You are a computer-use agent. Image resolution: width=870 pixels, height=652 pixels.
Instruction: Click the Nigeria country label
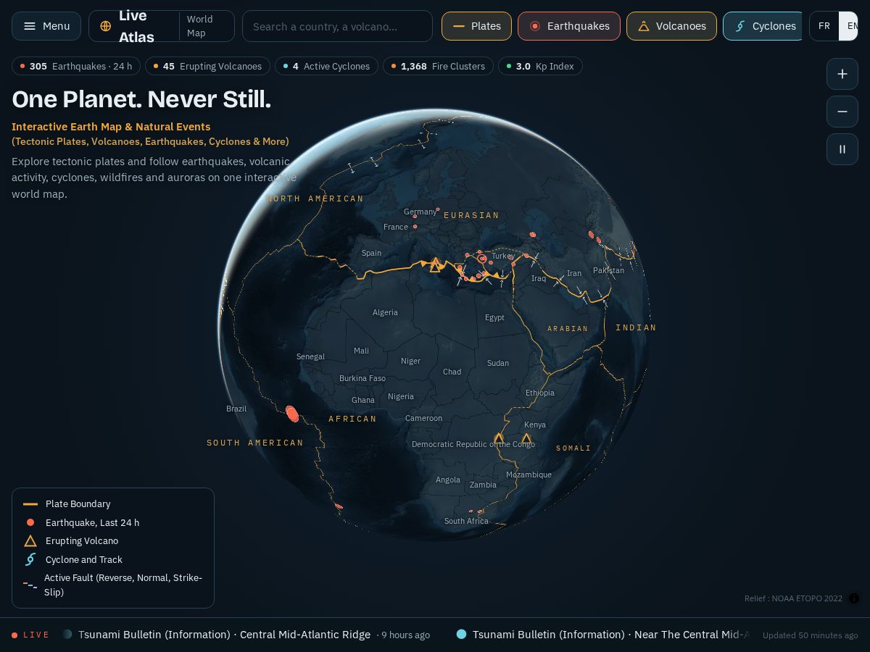(x=401, y=396)
